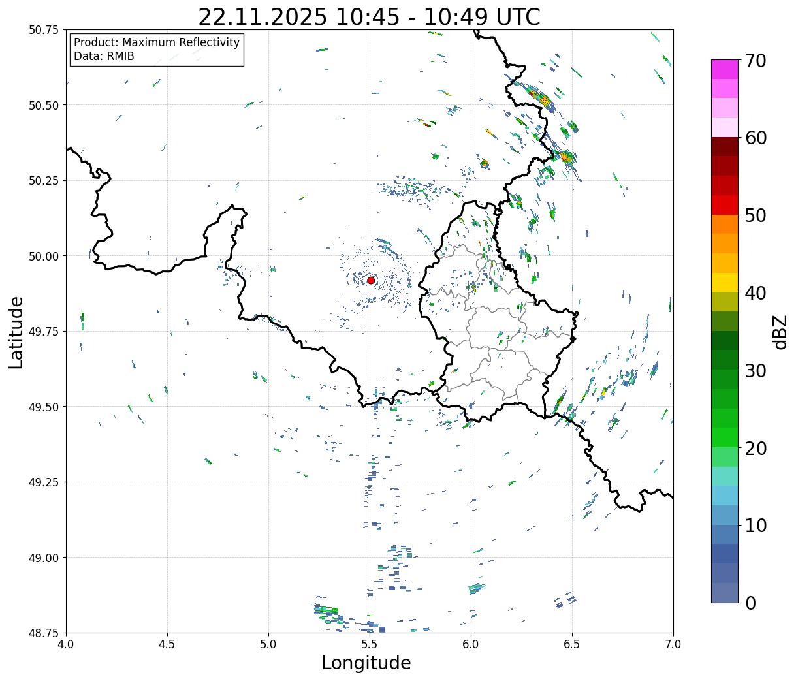Click the yellow swatch just above 40 dBZ
This screenshot has height=679, width=796.
(725, 283)
